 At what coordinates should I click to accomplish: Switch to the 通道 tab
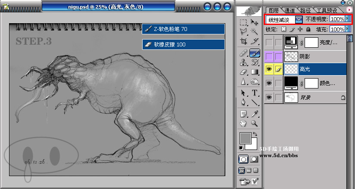coord(290,10)
